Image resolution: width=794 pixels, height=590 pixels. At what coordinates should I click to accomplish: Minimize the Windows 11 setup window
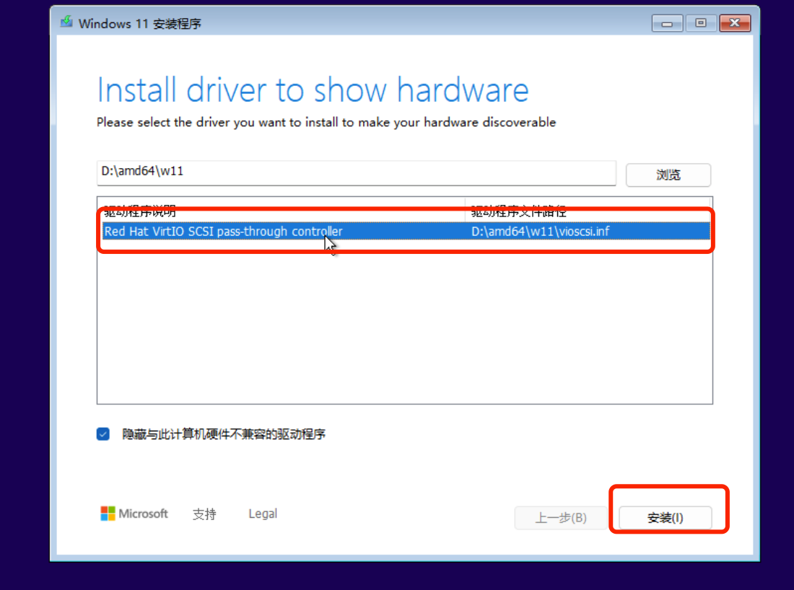coord(667,23)
